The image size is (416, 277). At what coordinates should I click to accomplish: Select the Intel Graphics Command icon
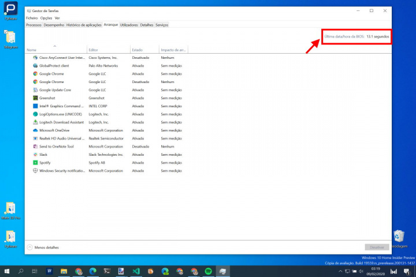coord(35,106)
